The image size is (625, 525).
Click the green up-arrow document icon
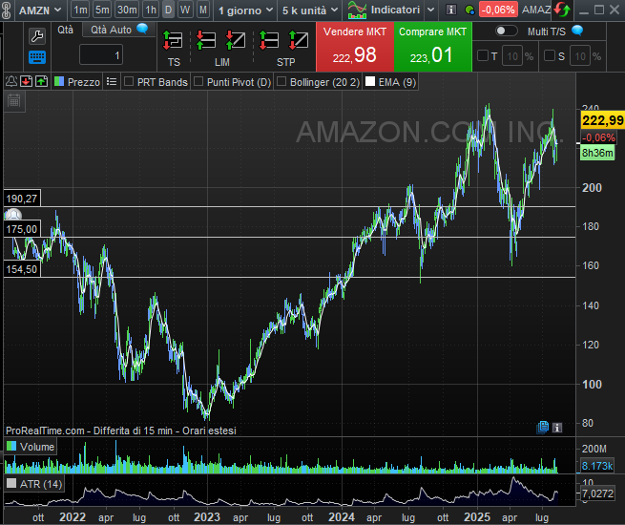[41, 82]
